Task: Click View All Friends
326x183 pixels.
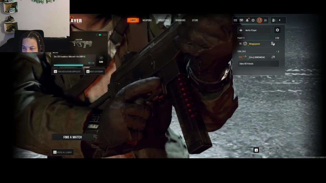Action: coord(258,64)
